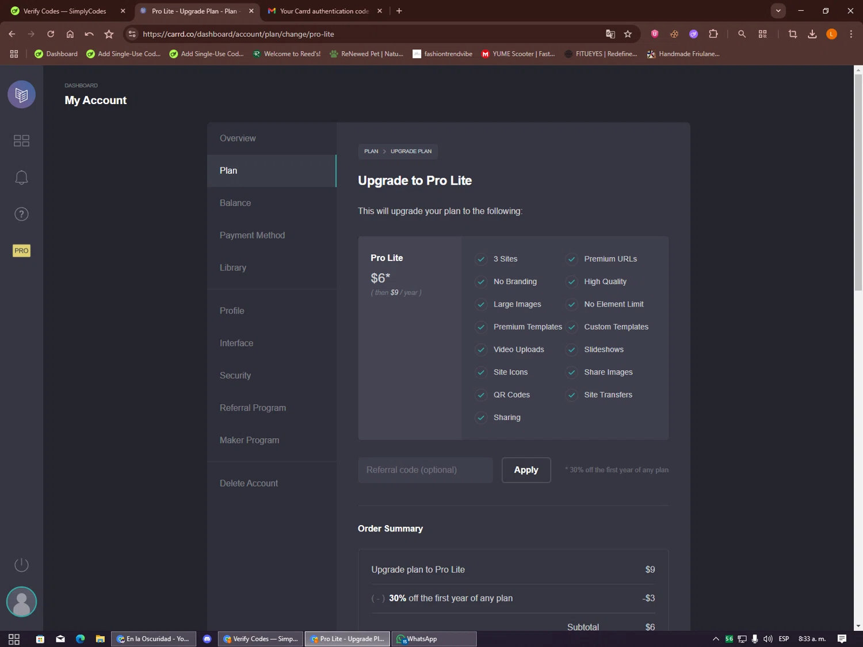The width and height of the screenshot is (863, 647).
Task: Select Plan in account menu
Action: pyautogui.click(x=272, y=171)
